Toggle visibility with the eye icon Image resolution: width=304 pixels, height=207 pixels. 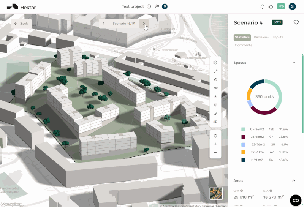click(215, 88)
